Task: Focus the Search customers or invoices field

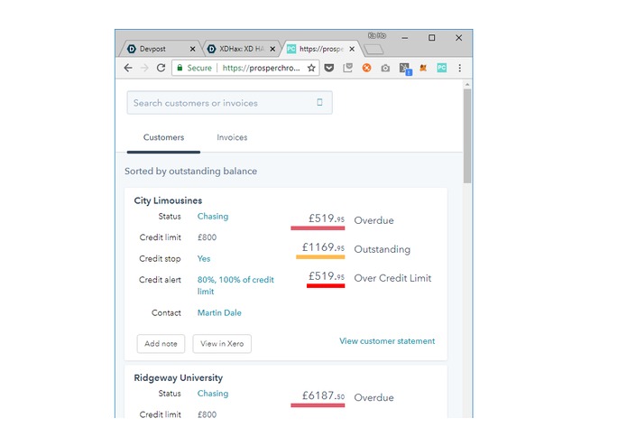Action: pos(229,103)
